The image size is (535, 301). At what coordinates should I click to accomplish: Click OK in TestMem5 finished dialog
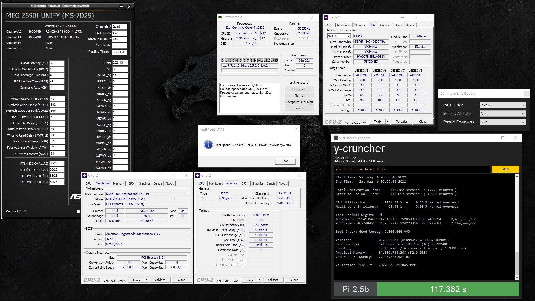pos(285,161)
